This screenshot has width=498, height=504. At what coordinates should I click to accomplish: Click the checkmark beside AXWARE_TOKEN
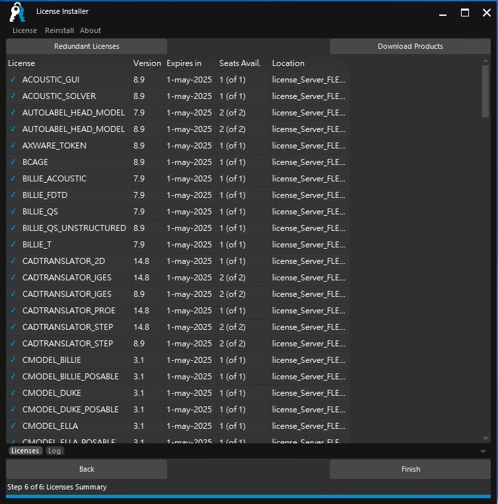click(13, 146)
